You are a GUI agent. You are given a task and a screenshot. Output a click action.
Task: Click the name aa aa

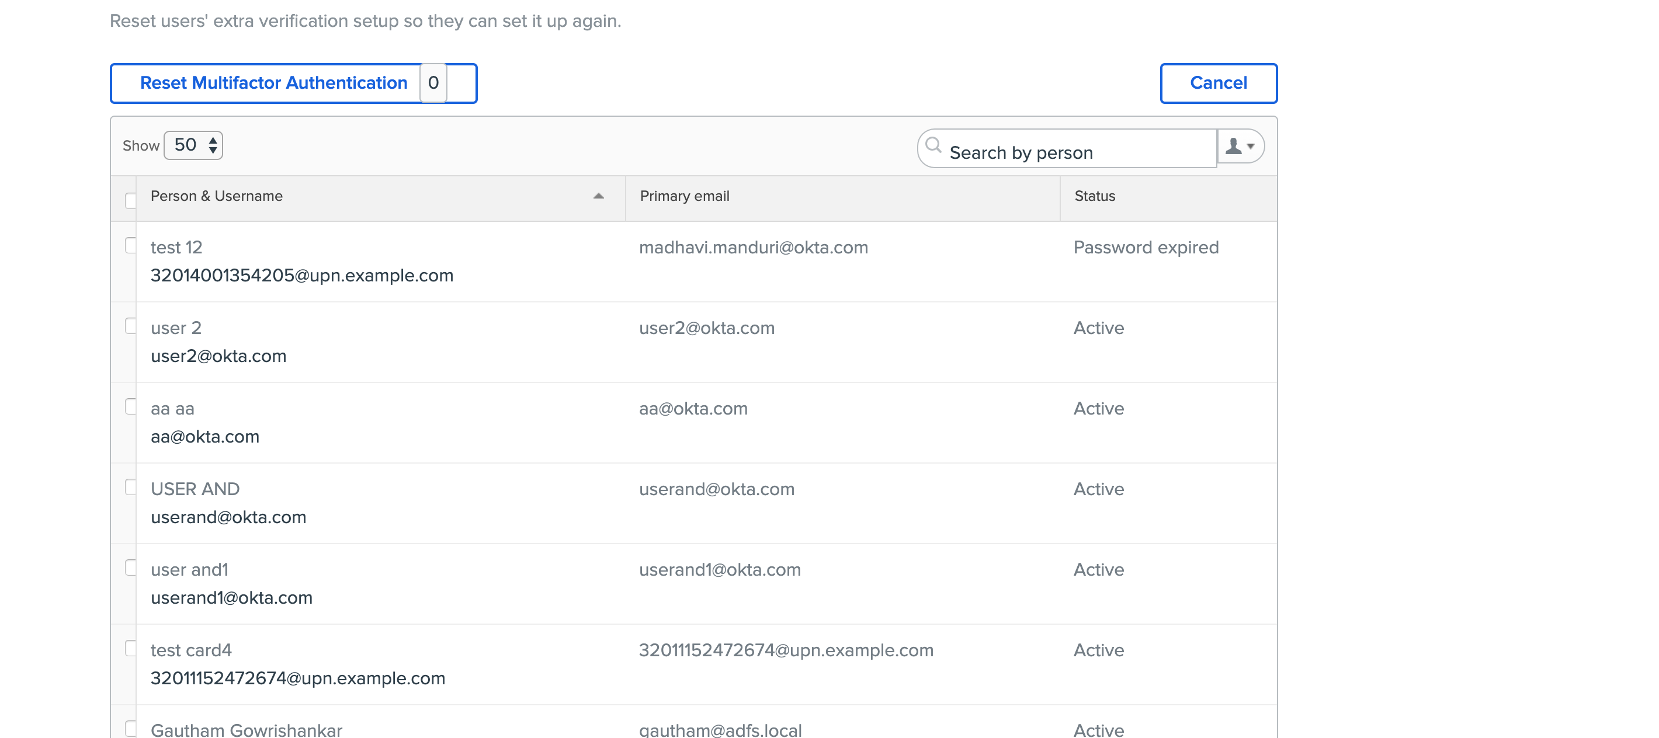[x=172, y=409]
